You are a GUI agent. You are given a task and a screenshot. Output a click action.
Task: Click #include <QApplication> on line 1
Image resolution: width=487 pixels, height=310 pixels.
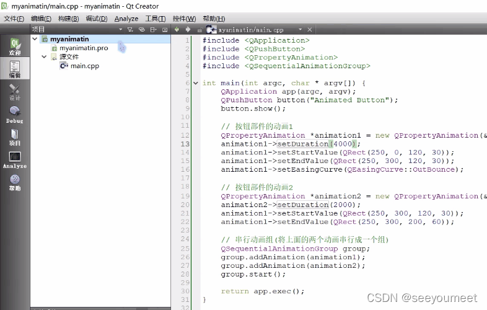(x=256, y=40)
